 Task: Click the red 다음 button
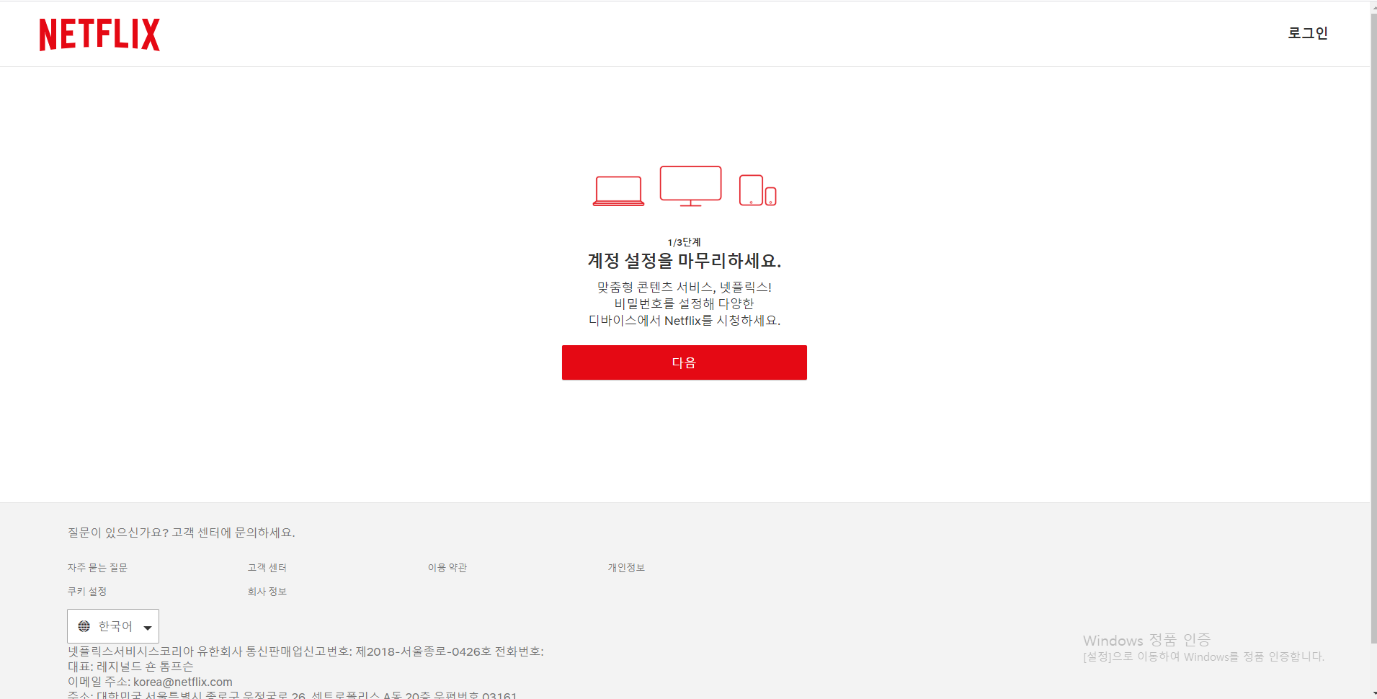pyautogui.click(x=684, y=362)
